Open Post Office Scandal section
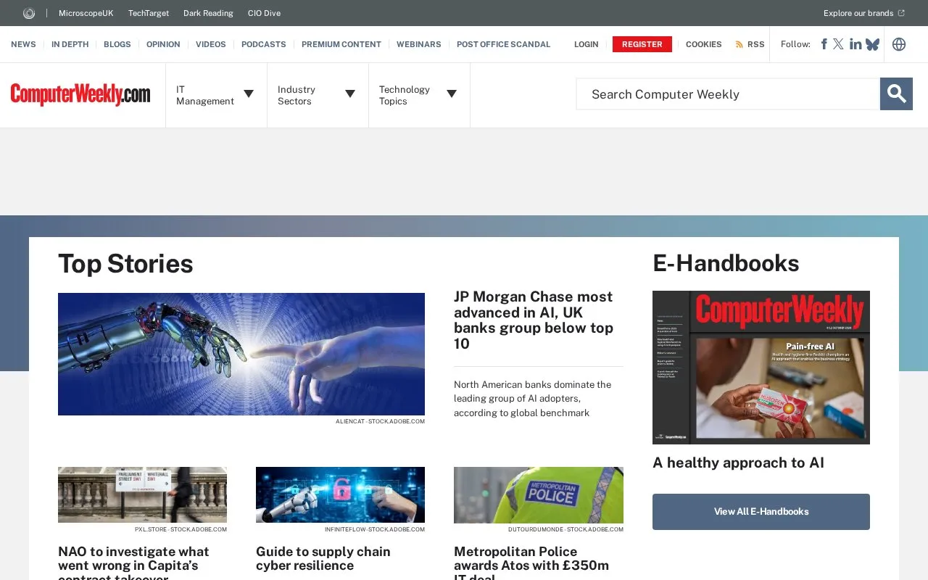The width and height of the screenshot is (928, 580). [x=504, y=44]
